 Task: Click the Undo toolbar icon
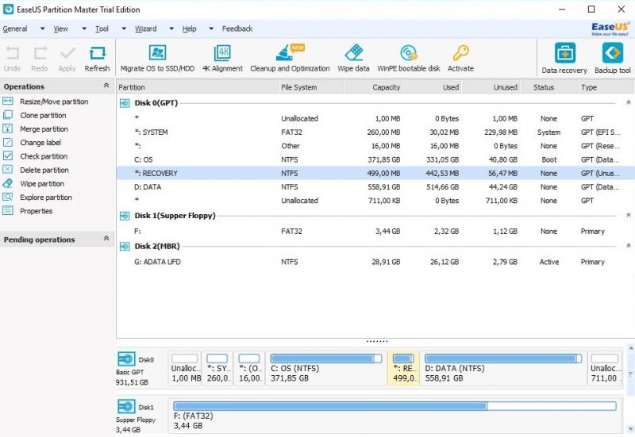point(12,53)
